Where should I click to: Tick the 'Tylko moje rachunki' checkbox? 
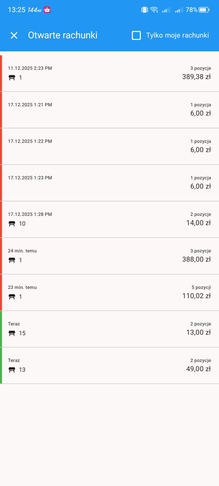pyautogui.click(x=136, y=35)
